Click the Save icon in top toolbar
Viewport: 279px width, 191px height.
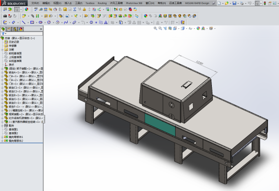tap(234, 3)
